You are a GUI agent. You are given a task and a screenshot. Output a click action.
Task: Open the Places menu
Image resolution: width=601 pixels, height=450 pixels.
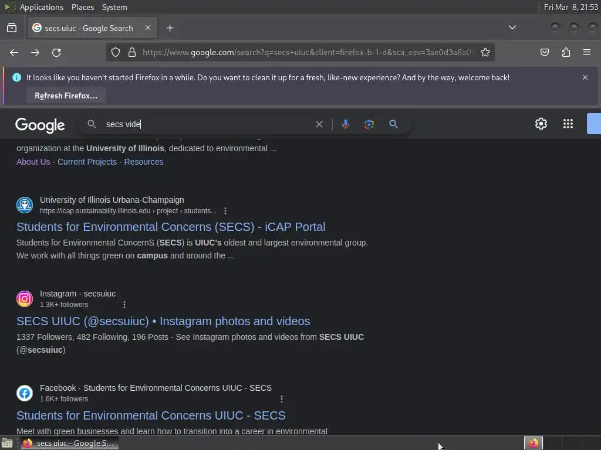click(83, 7)
